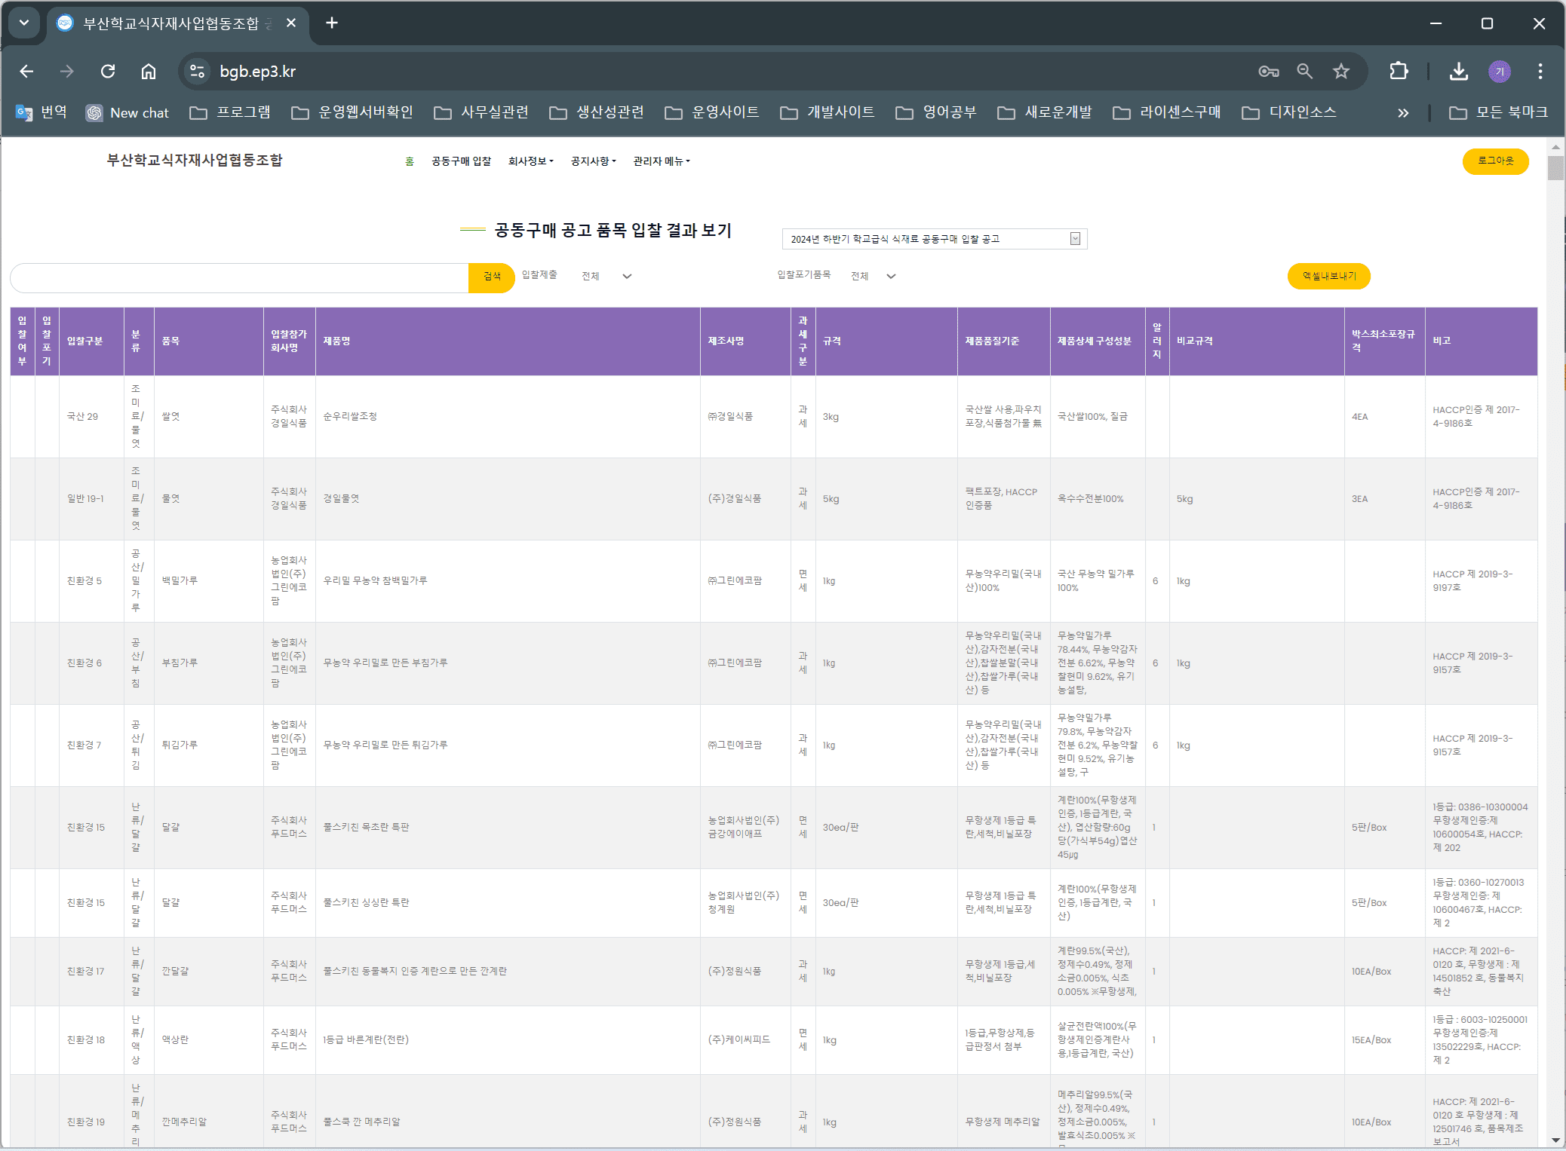Open the saved password key icon
This screenshot has width=1566, height=1151.
pyautogui.click(x=1269, y=72)
